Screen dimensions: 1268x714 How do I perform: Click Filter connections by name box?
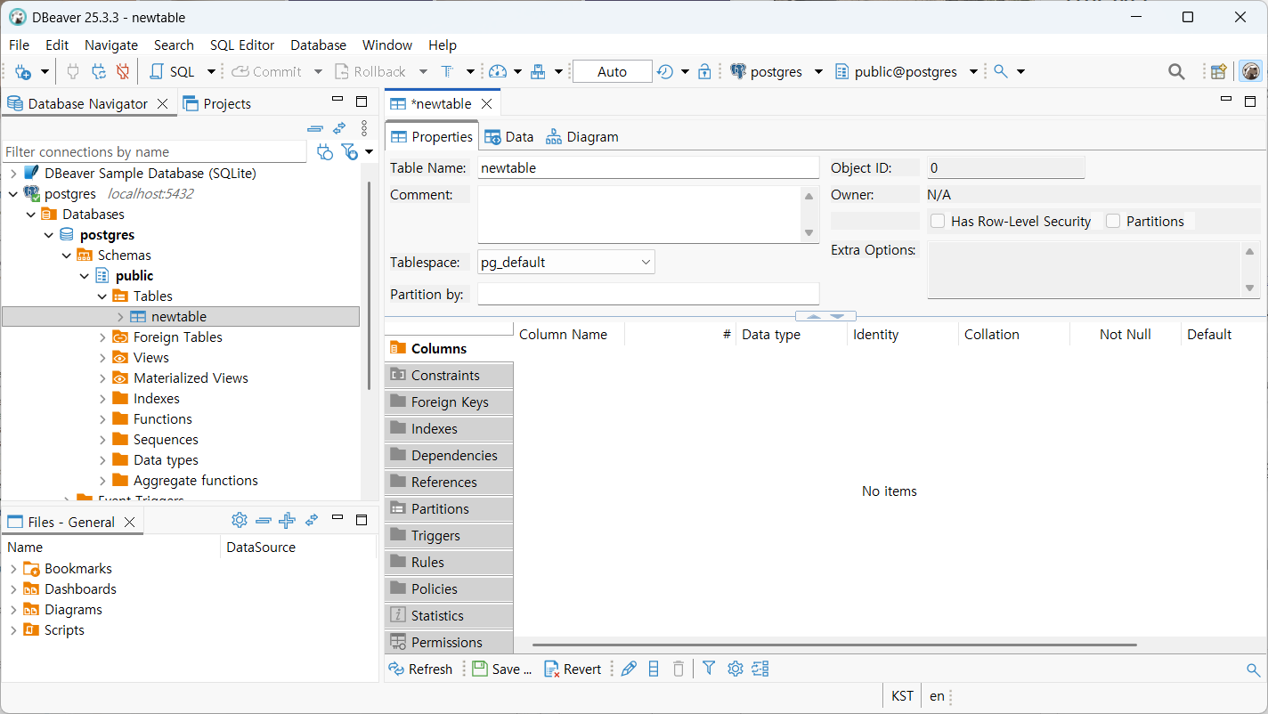pyautogui.click(x=155, y=151)
